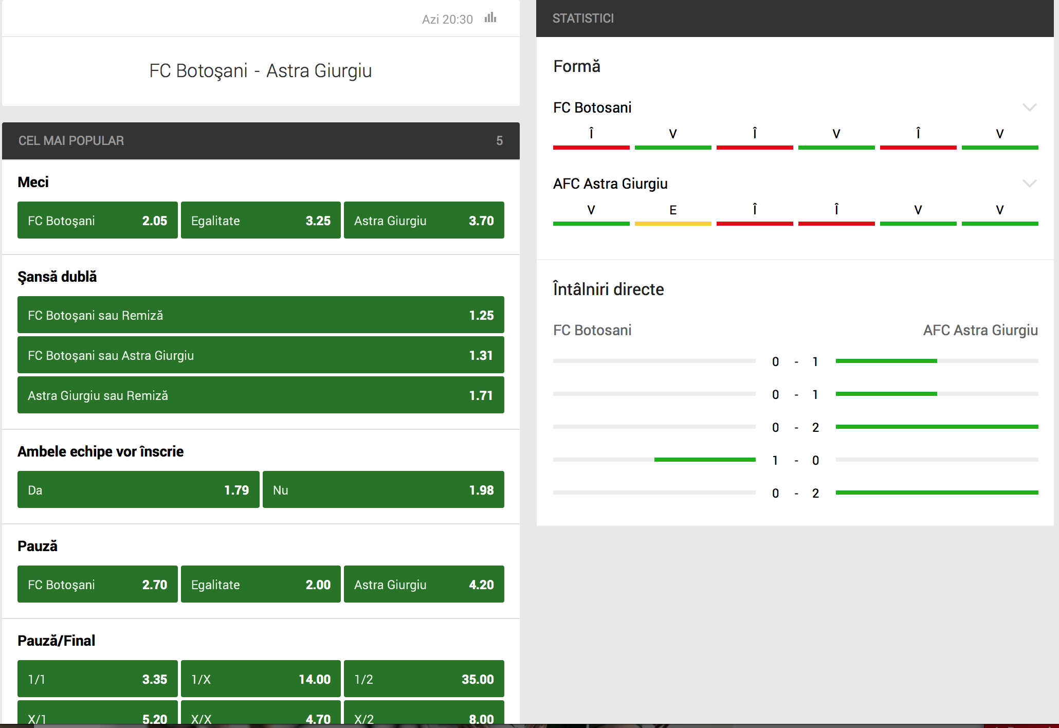1059x728 pixels.
Task: Expand AFC Astra Giurgiu form chevron
Action: (x=1029, y=184)
